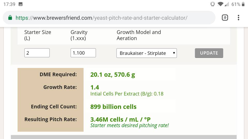Screen dimensions: 248x139
Task: Focus the Starter Size input field
Action: pyautogui.click(x=37, y=53)
